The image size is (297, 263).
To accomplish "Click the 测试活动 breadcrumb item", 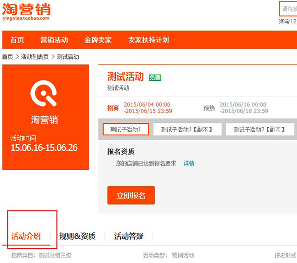I will click(68, 57).
